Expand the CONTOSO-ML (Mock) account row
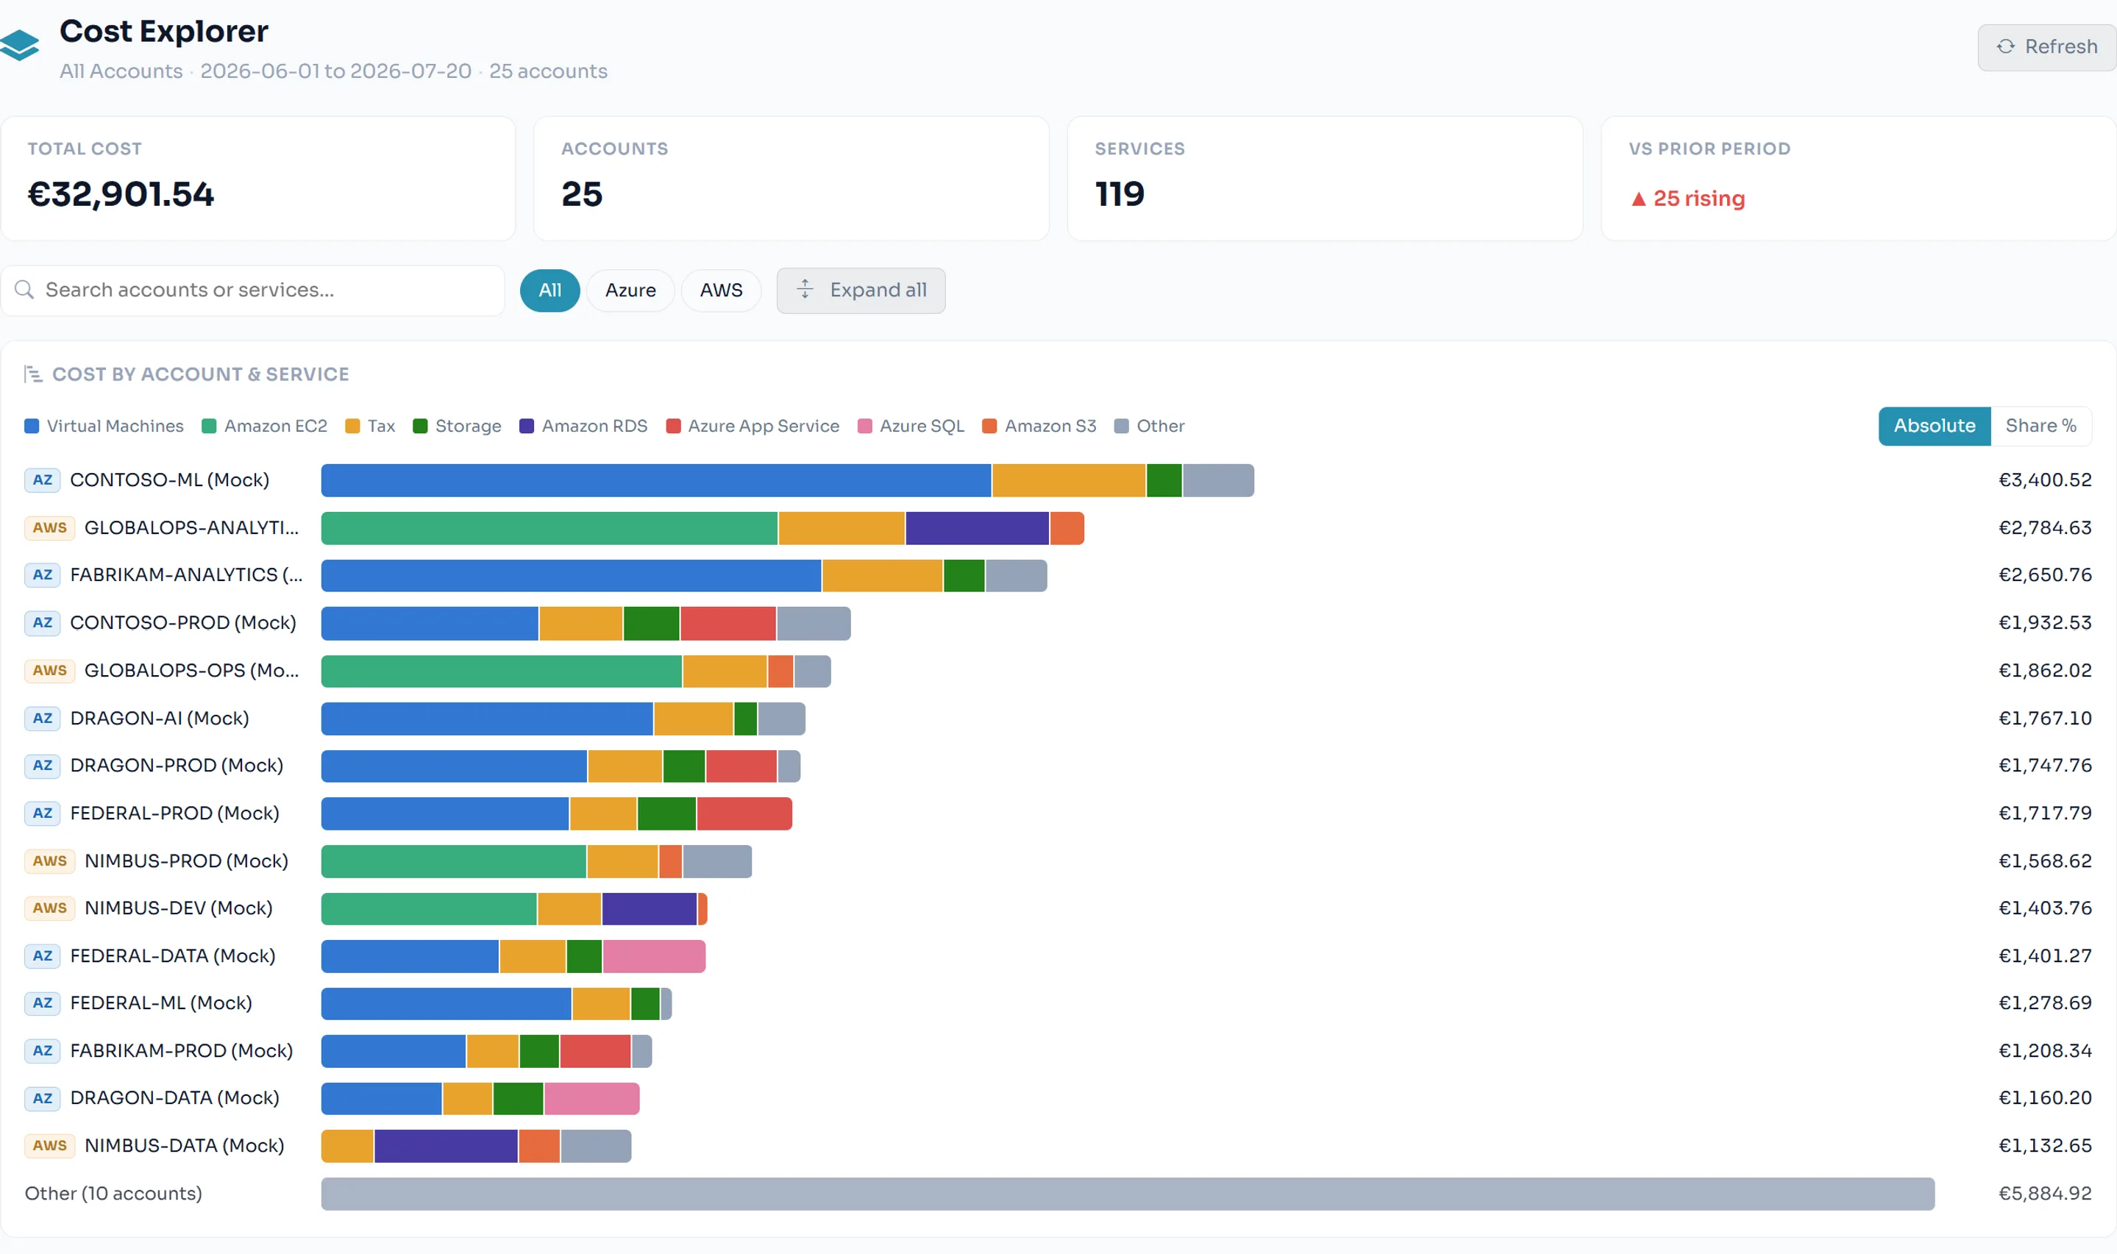The height and width of the screenshot is (1254, 2117). pyautogui.click(x=1058, y=480)
